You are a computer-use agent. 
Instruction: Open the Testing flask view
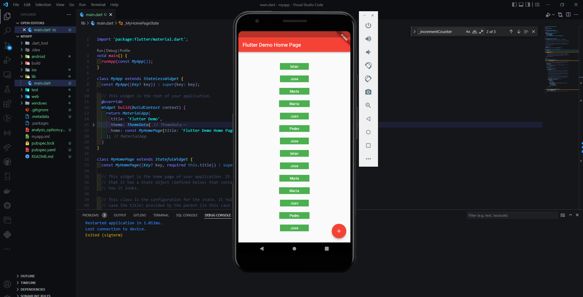[x=7, y=89]
